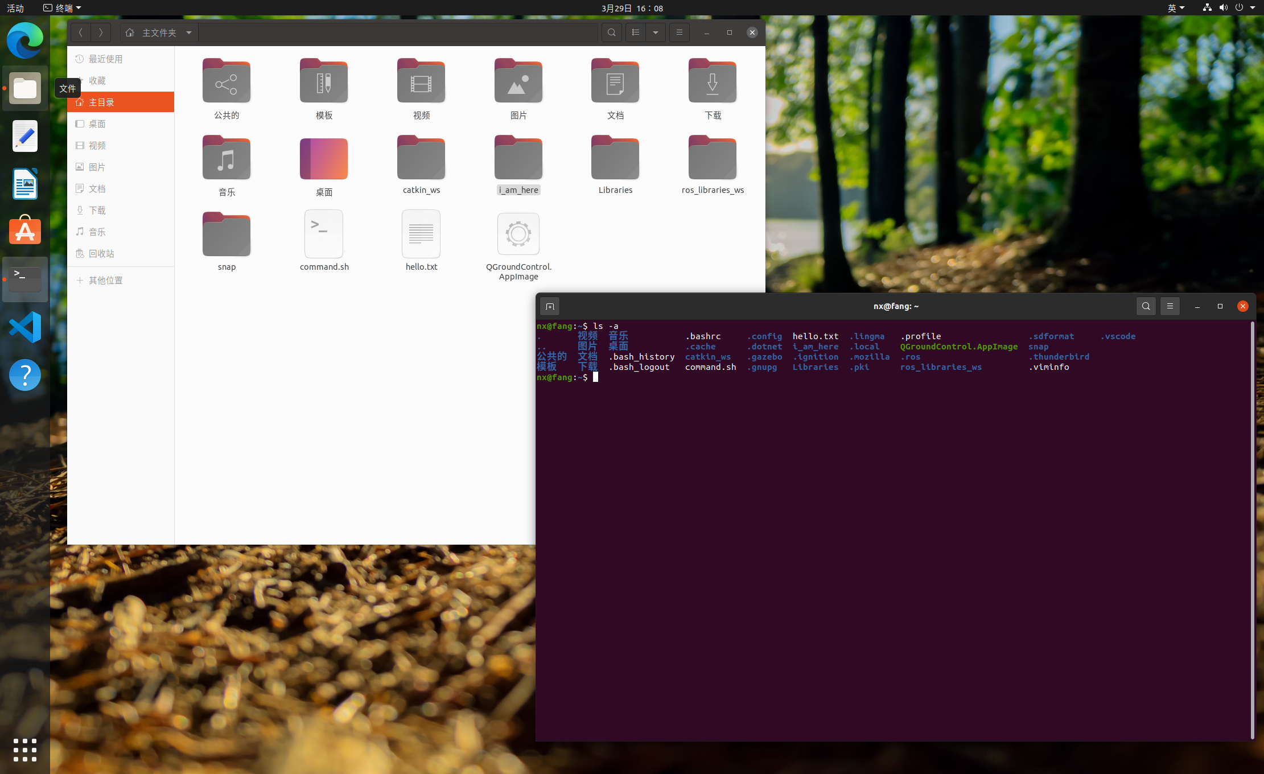Select command.sh script file
This screenshot has width=1264, height=774.
[324, 241]
